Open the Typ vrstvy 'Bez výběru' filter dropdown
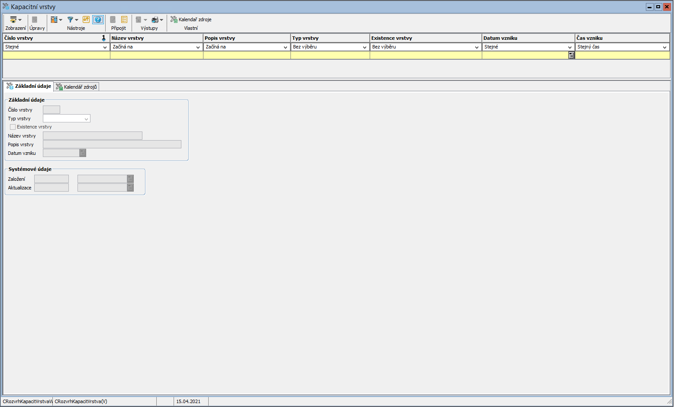The width and height of the screenshot is (674, 407). (x=364, y=47)
